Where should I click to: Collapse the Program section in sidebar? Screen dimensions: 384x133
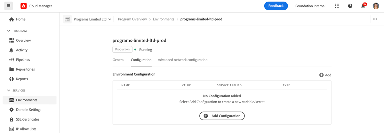coord(9,31)
